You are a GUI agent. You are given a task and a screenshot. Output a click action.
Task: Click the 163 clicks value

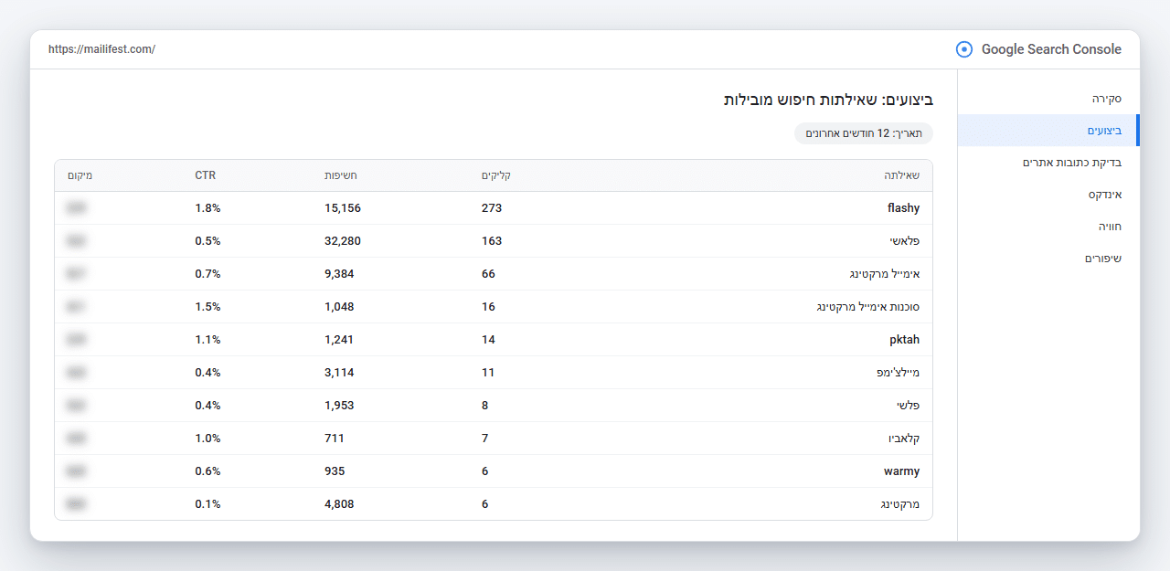pos(492,241)
